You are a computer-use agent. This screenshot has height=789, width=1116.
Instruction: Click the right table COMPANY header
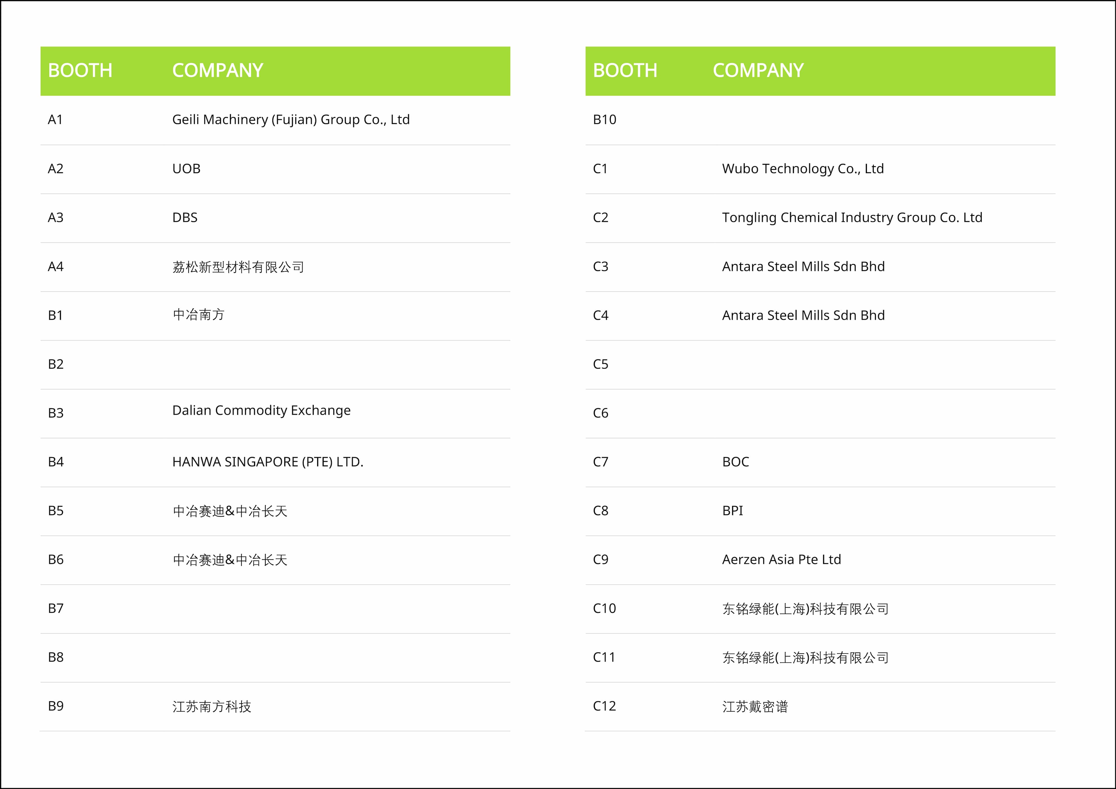[758, 70]
